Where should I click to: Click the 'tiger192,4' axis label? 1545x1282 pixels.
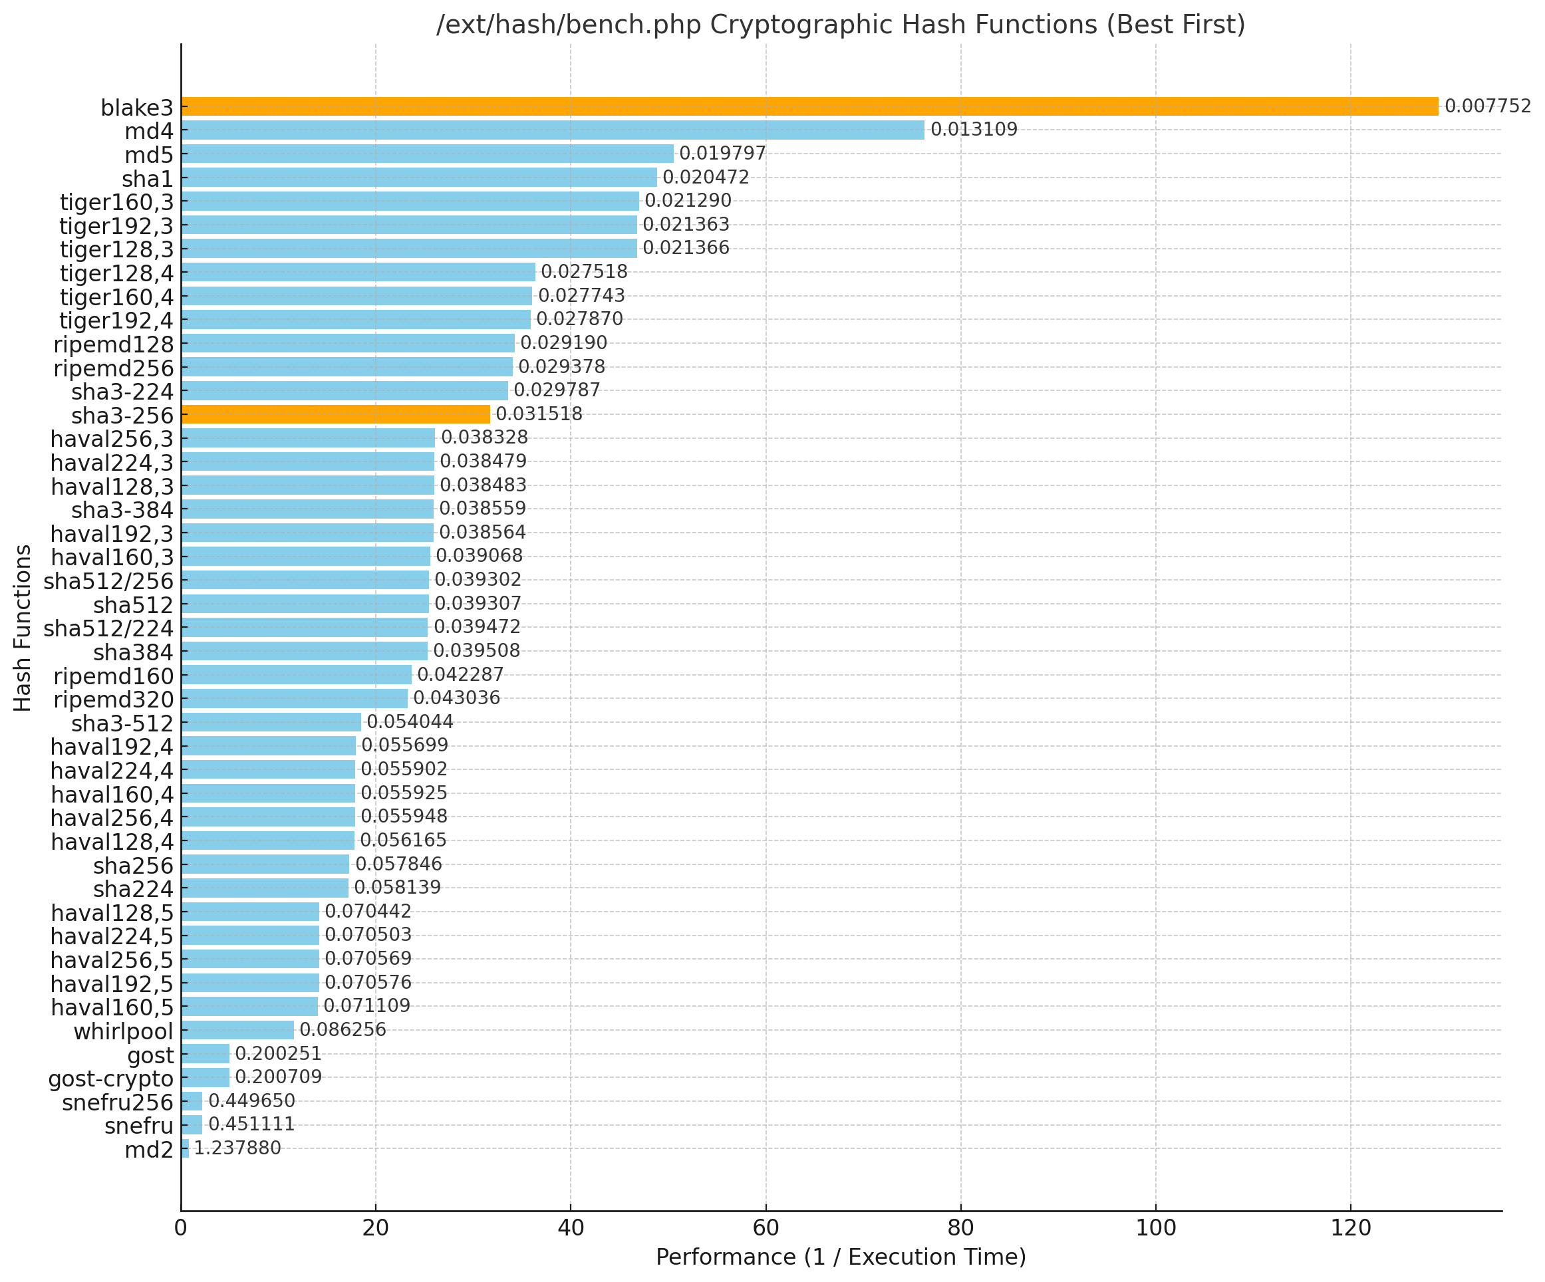pos(116,320)
